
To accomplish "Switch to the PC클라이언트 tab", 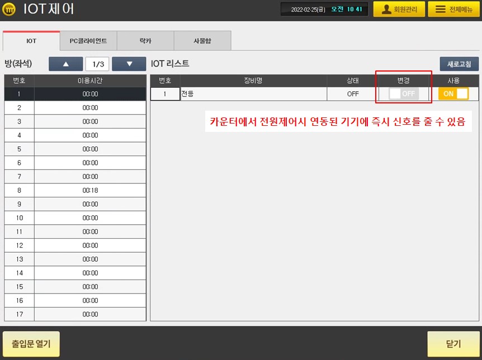I will [88, 41].
